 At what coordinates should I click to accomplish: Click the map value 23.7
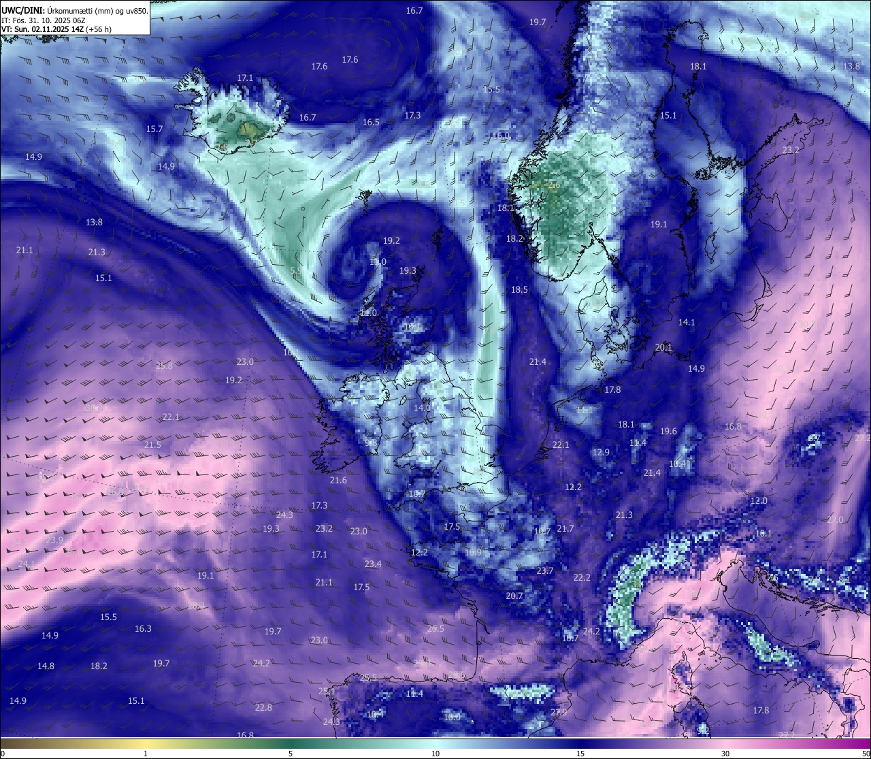tap(545, 571)
